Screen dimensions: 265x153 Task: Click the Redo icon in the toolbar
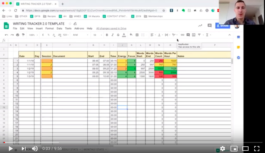12,35
